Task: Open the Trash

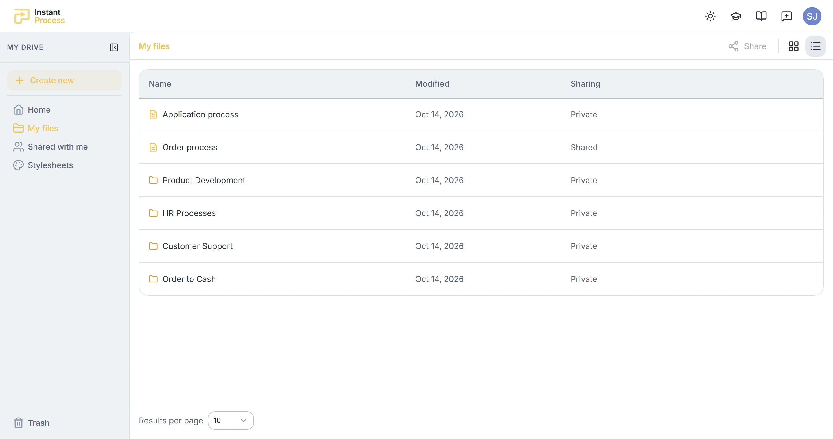Action: point(31,423)
